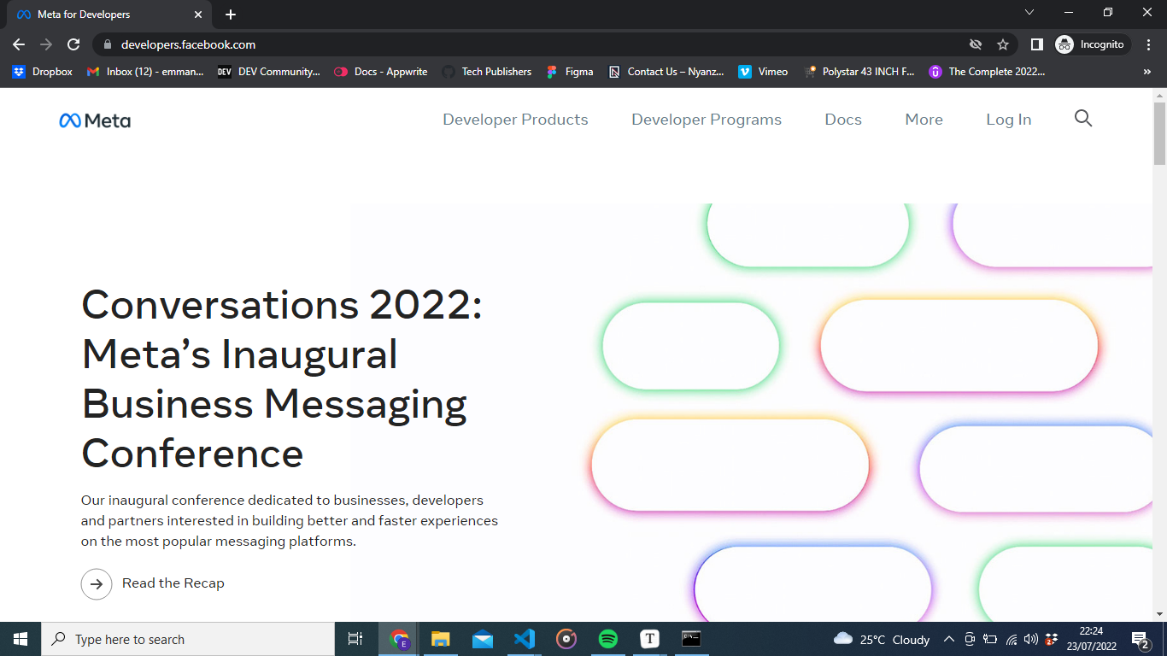This screenshot has height=656, width=1167.
Task: Click the taskbar search box
Action: click(x=188, y=639)
